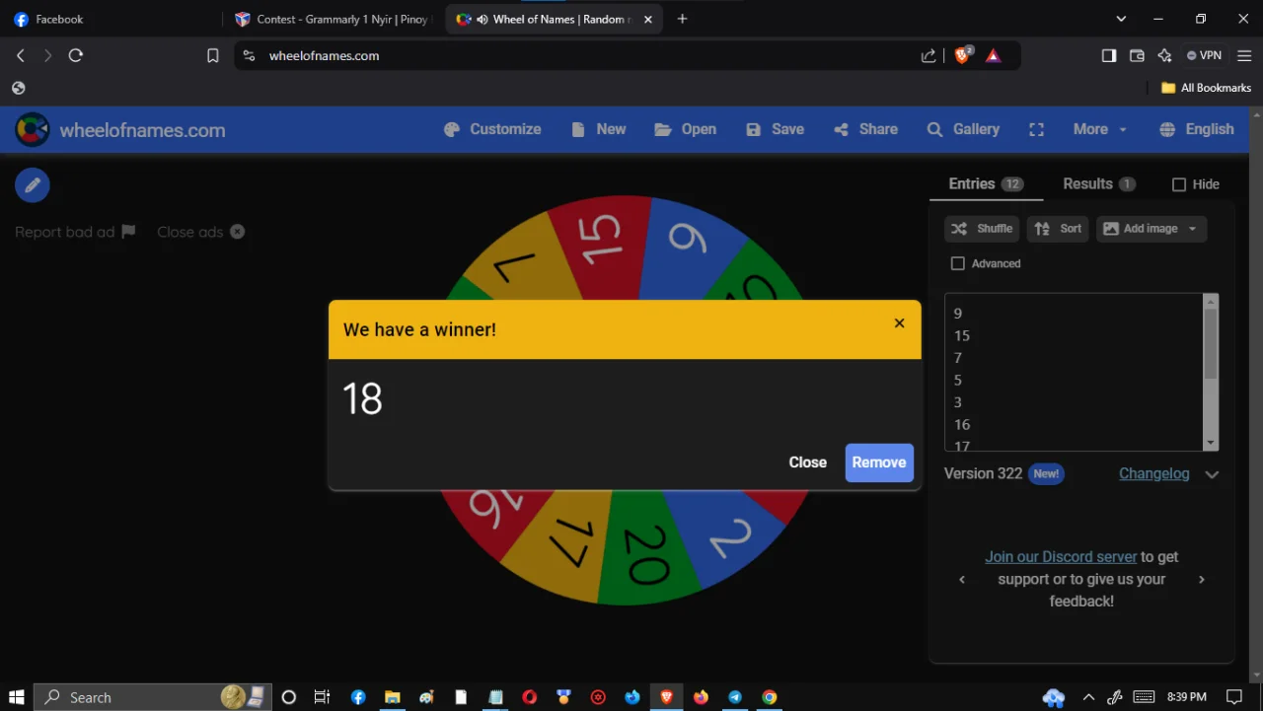The height and width of the screenshot is (711, 1263).
Task: Open Google Chrome from the taskbar
Action: 770,697
